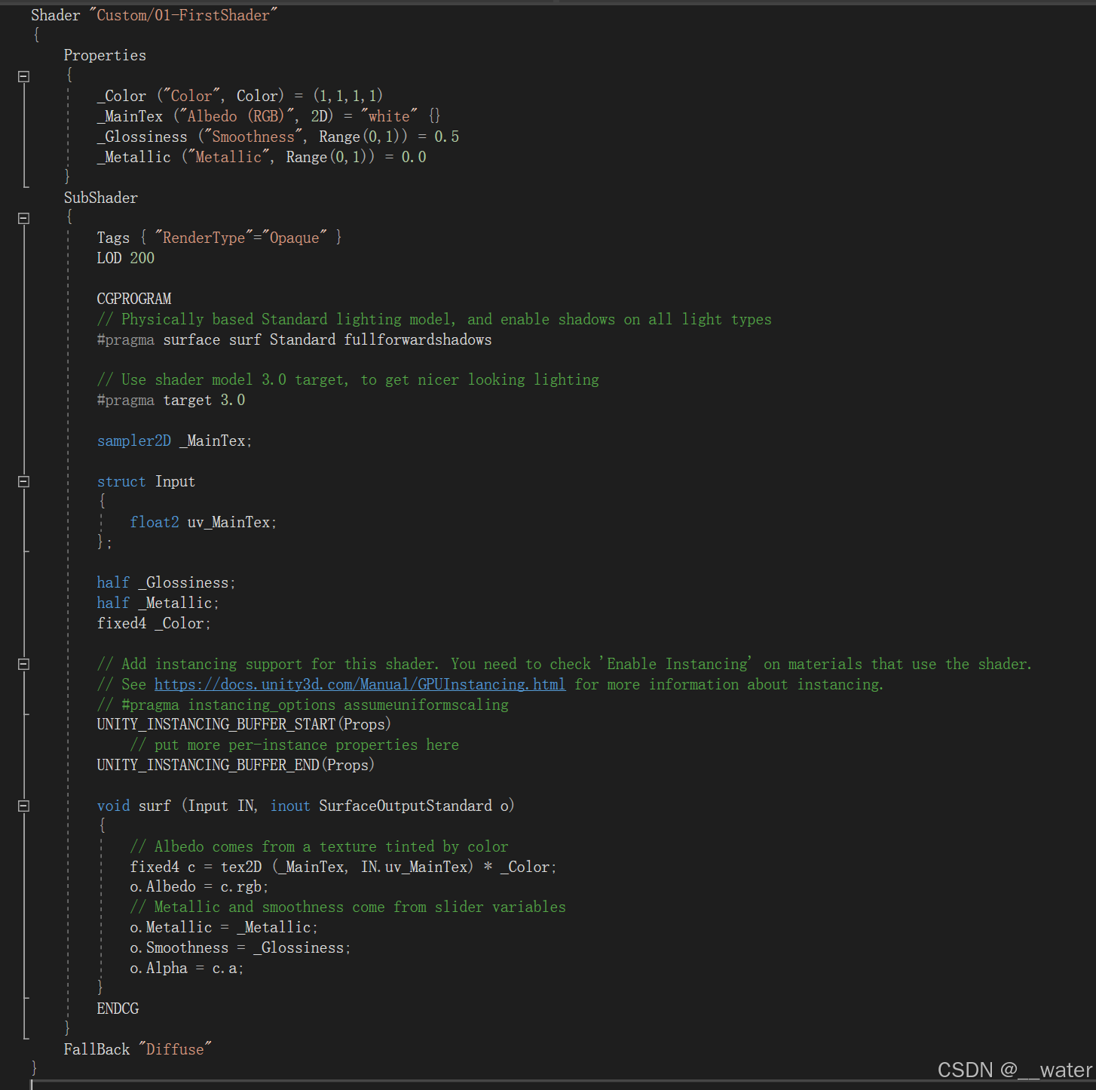Collapse the void surf function fold marker

coord(23,806)
